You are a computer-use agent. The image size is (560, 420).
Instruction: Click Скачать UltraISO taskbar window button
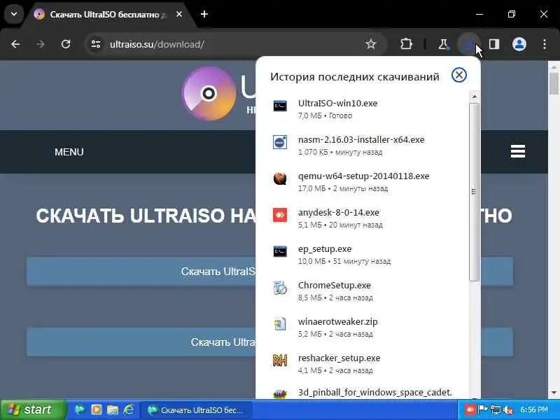197,410
